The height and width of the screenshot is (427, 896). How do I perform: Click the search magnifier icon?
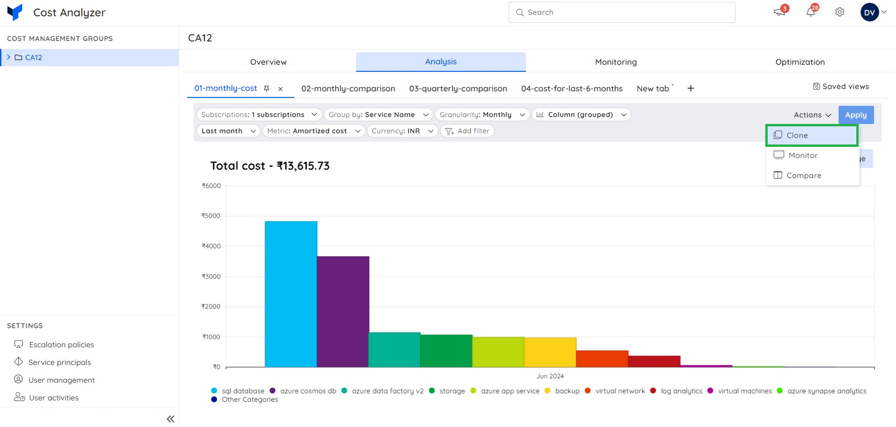click(520, 13)
